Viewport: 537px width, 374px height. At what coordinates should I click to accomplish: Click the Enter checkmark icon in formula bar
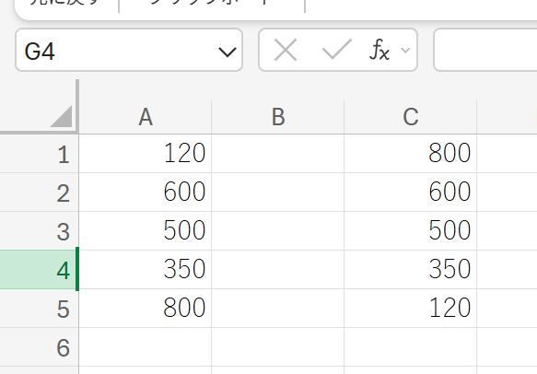337,50
